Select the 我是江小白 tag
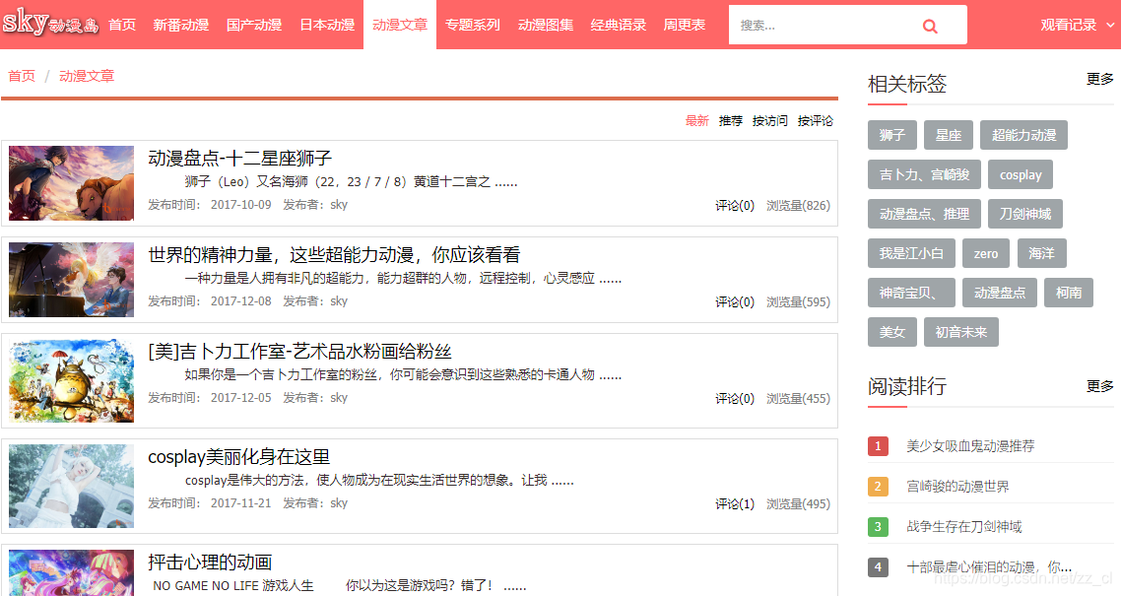1121x596 pixels. tap(911, 253)
